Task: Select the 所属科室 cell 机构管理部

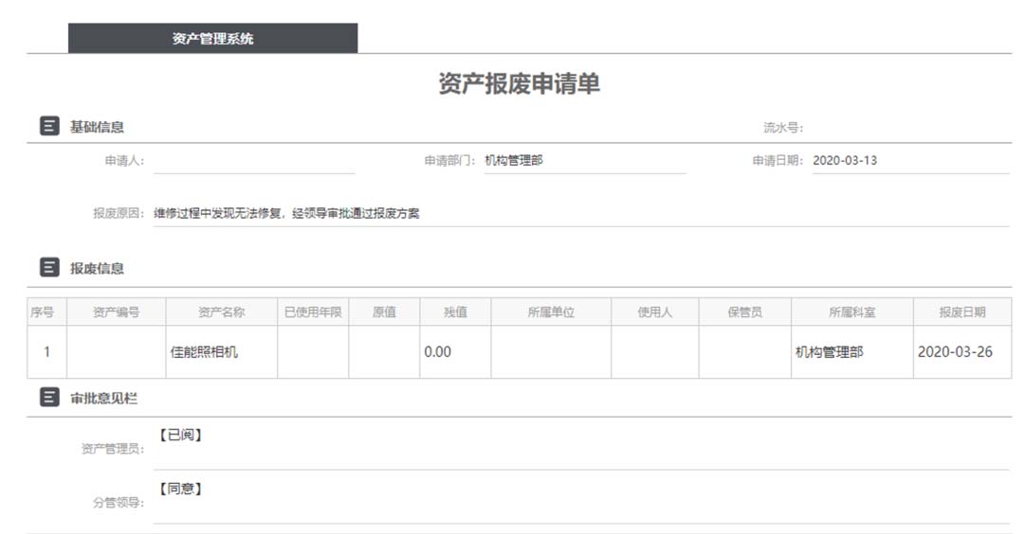Action: click(x=852, y=352)
